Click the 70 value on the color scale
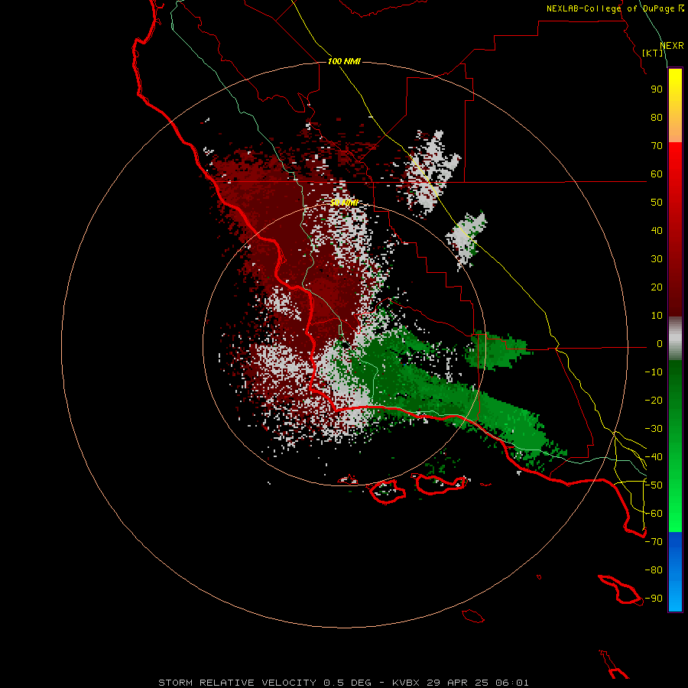This screenshot has height=688, width=688. 657,146
